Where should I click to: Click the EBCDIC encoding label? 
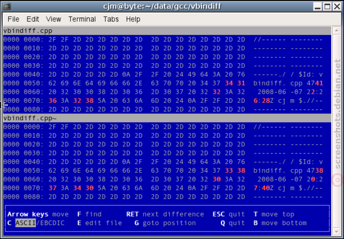(x=52, y=223)
